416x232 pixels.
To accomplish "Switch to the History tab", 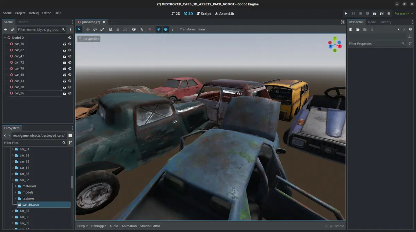I will point(386,22).
